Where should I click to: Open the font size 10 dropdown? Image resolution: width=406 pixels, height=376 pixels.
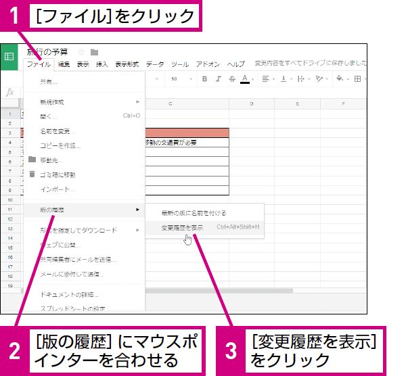(x=181, y=79)
